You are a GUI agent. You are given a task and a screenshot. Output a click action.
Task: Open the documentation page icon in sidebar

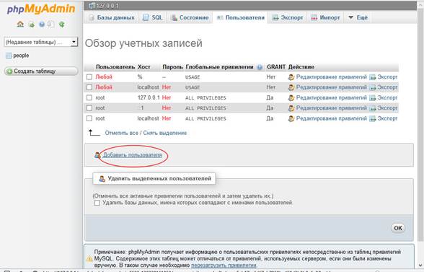pos(50,25)
